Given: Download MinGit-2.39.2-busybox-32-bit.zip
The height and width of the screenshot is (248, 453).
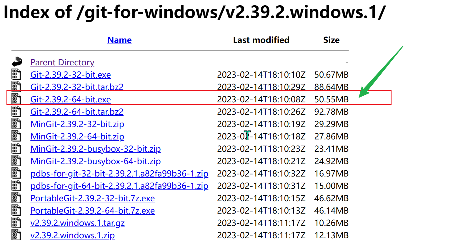Looking at the screenshot, I should point(96,149).
